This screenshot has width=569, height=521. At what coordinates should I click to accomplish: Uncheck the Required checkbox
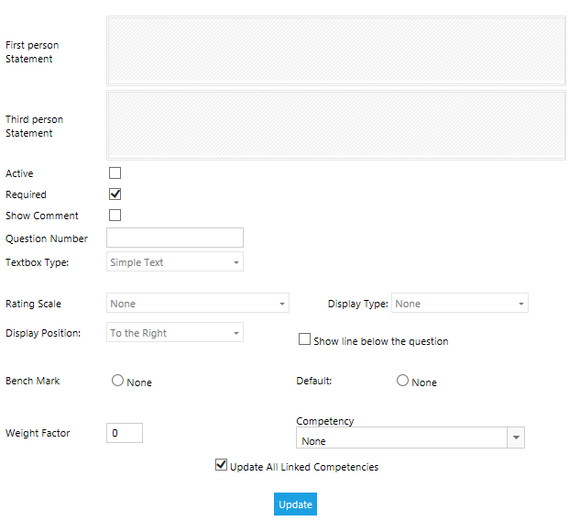(x=115, y=194)
